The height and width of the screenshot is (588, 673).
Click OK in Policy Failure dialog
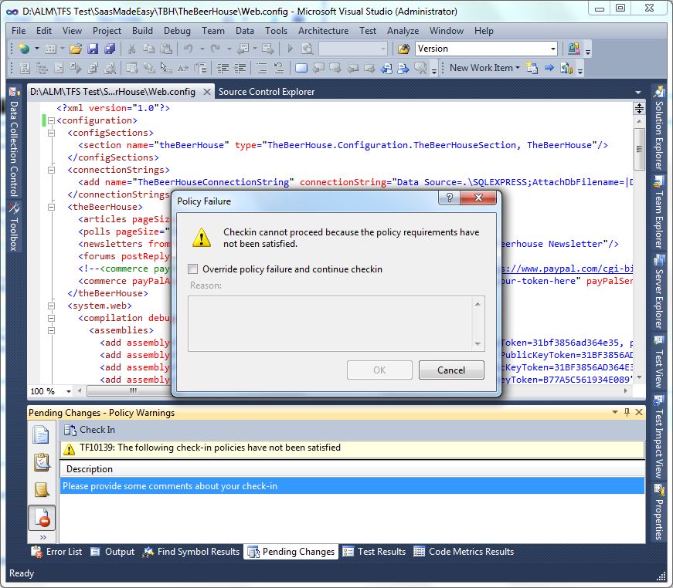click(x=379, y=370)
